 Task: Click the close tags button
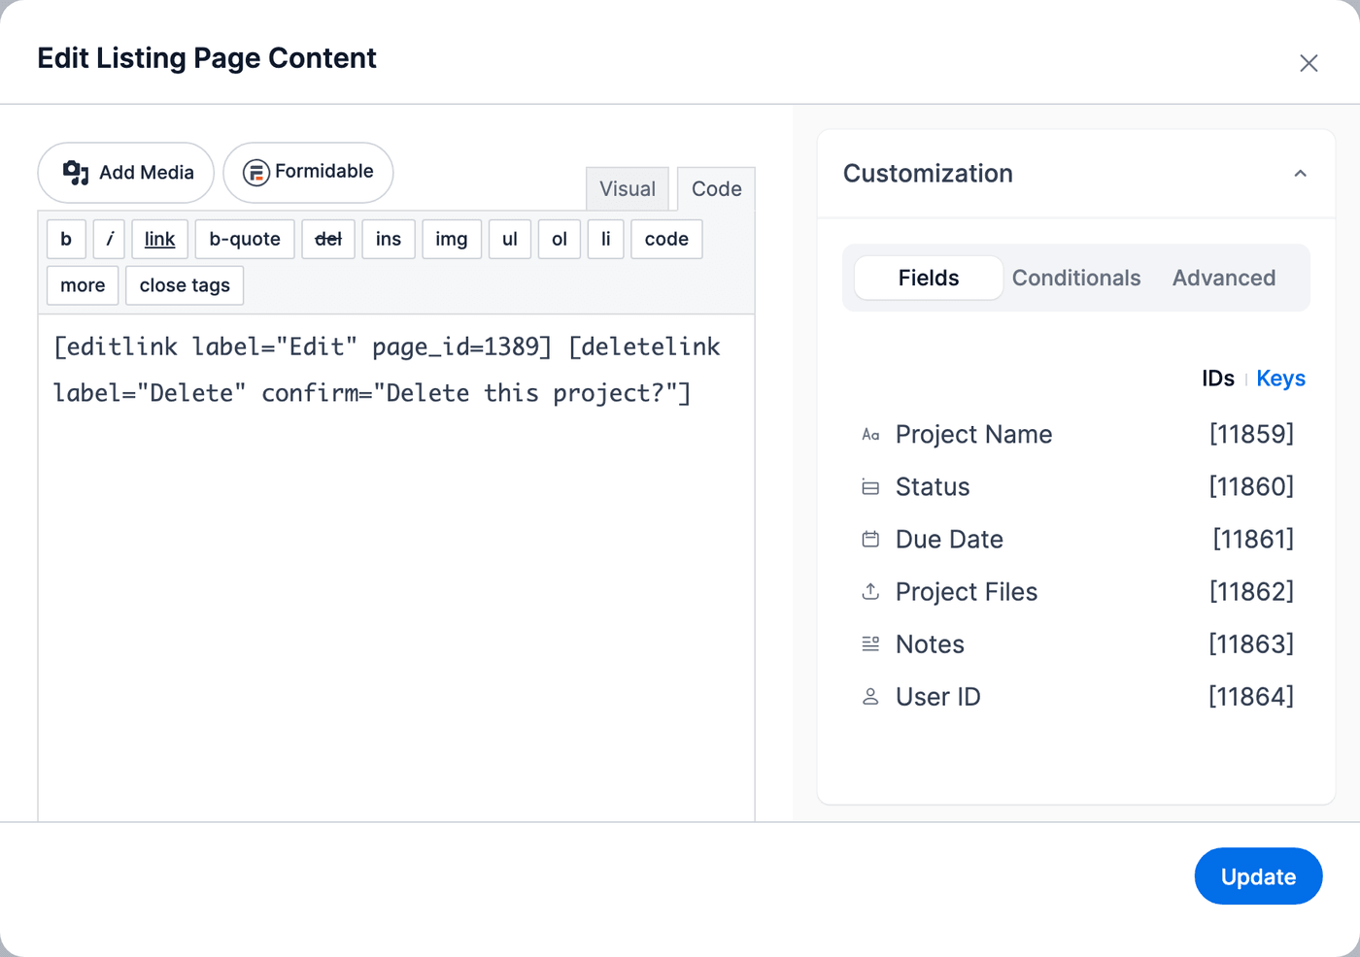(x=185, y=285)
